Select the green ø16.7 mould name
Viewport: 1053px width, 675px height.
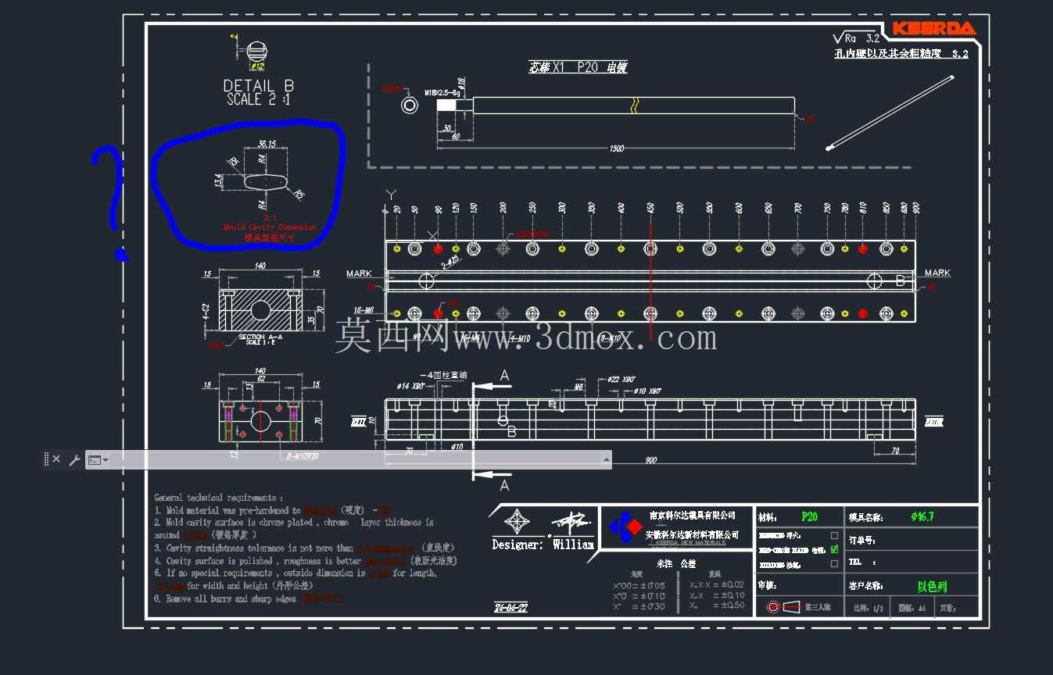pyautogui.click(x=922, y=517)
